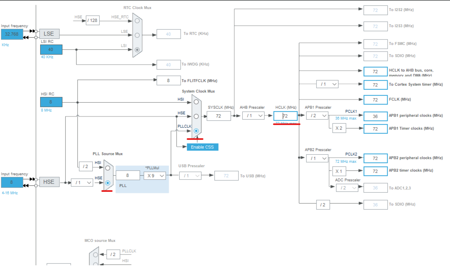Click APB2 peripheral clocks value 72

pyautogui.click(x=376, y=158)
